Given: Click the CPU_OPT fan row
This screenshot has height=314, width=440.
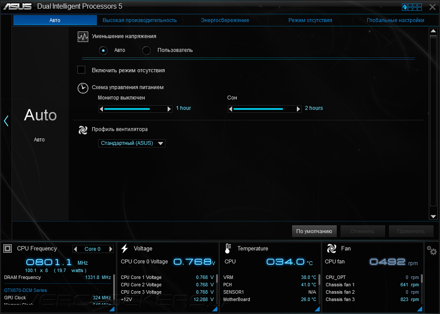Looking at the screenshot, I should (372, 278).
